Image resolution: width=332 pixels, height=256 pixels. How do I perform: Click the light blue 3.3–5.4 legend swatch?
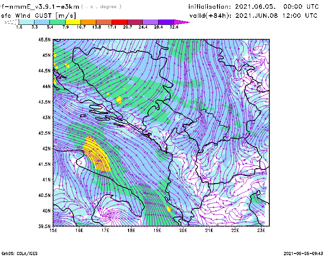coord(42,22)
